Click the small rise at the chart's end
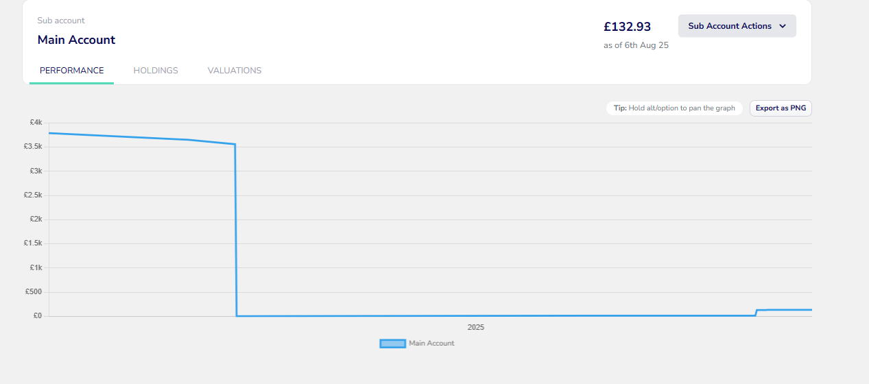Viewport: 869px width, 384px height. point(756,312)
